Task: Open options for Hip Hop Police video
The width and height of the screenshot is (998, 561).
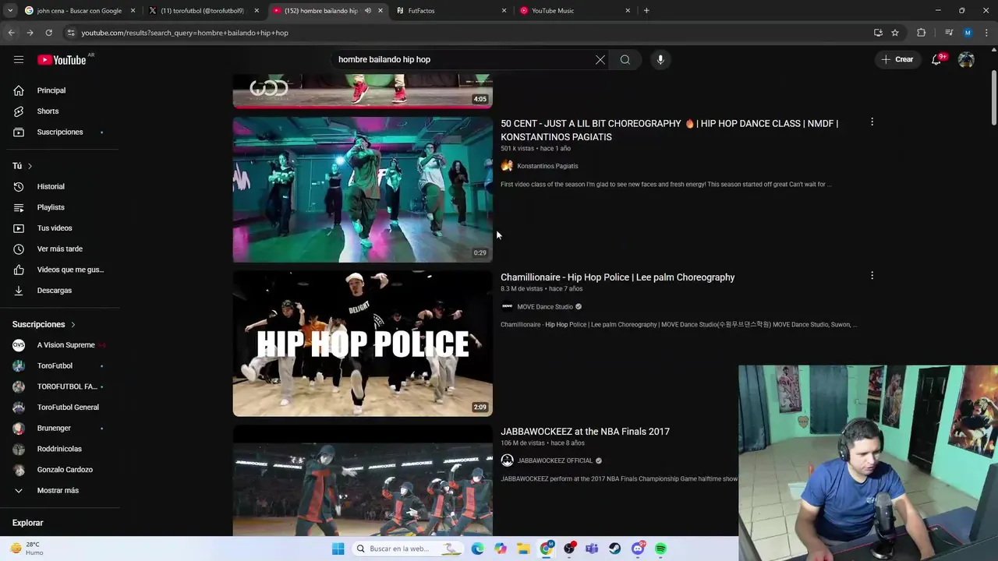Action: pos(872,276)
